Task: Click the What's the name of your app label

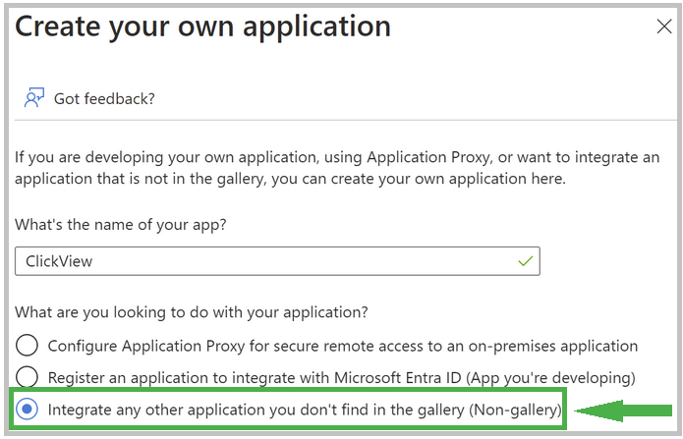Action: tap(121, 225)
